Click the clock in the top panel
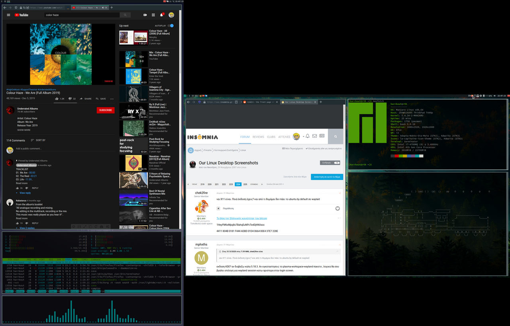 [x=179, y=2]
